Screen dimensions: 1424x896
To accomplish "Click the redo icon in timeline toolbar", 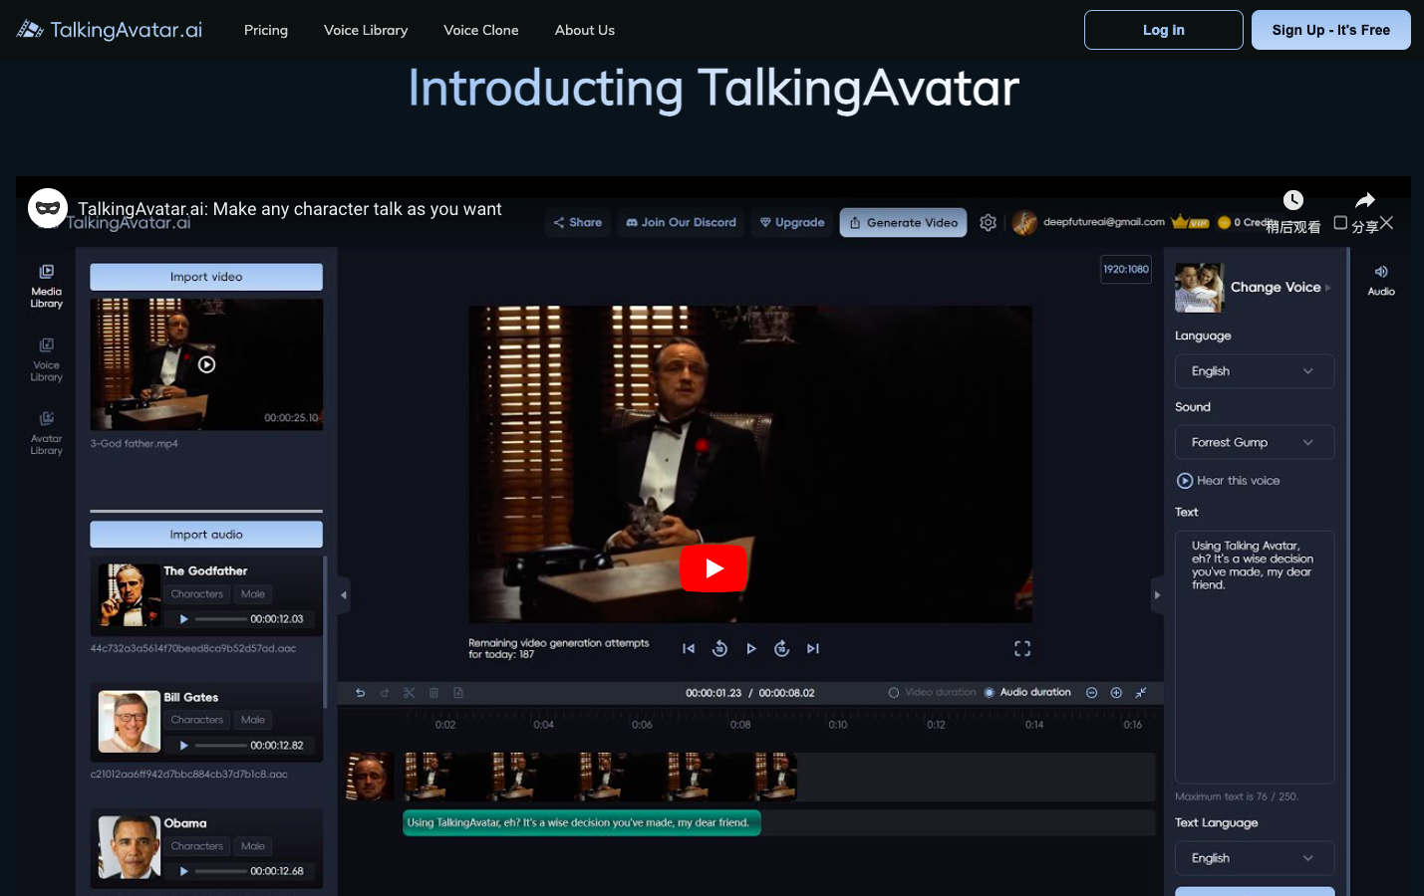I will 385,693.
